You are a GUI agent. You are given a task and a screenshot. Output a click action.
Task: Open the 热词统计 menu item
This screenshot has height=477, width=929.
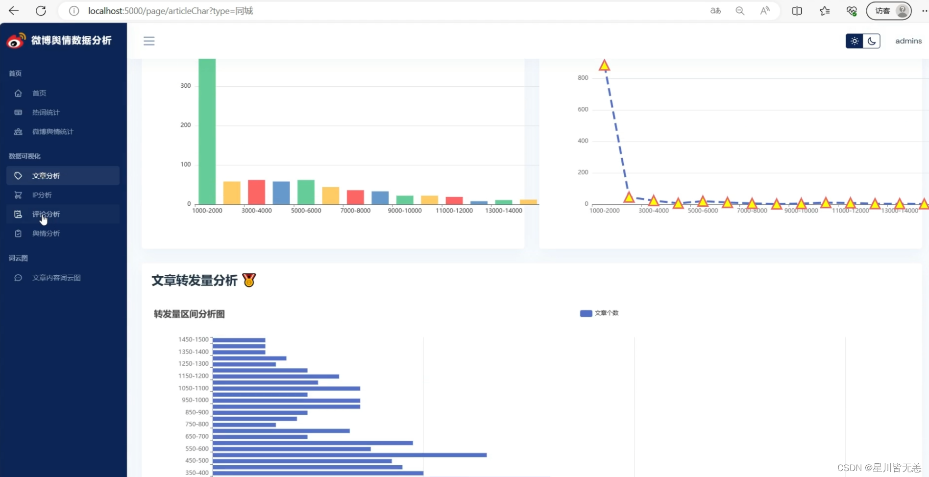[x=46, y=112]
